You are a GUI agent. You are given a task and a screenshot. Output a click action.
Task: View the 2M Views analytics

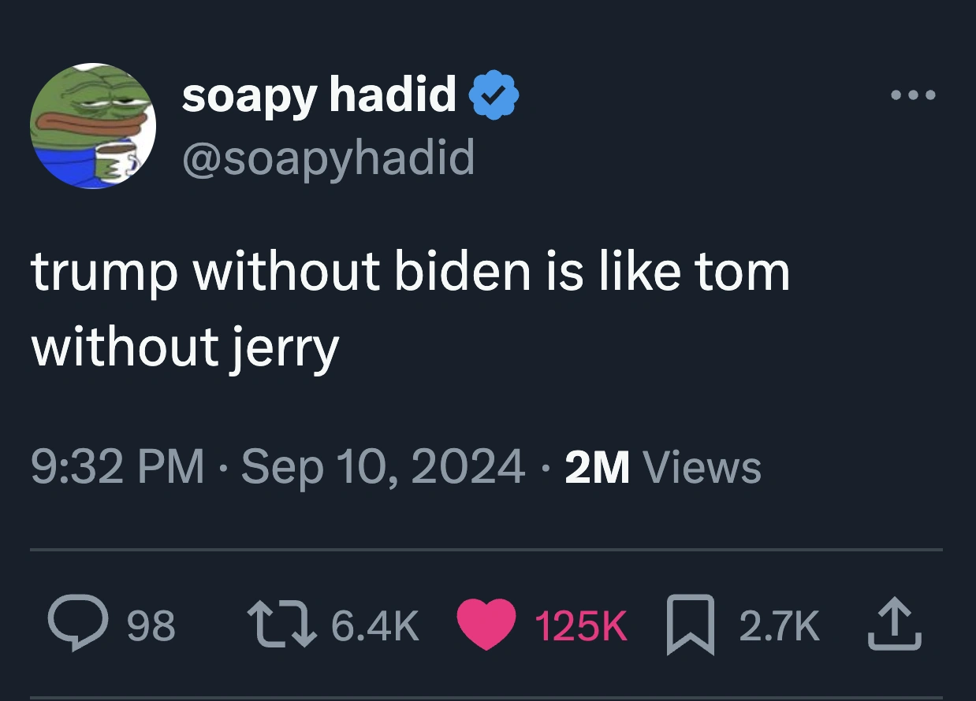click(x=664, y=467)
